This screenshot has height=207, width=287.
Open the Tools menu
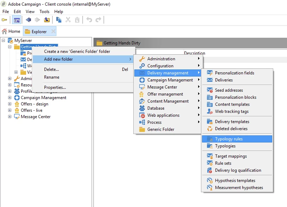[x=44, y=12]
